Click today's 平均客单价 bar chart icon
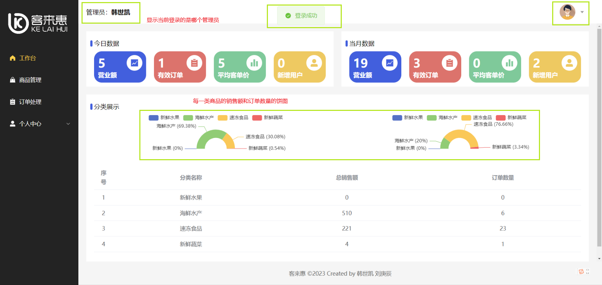The image size is (602, 285). (254, 63)
